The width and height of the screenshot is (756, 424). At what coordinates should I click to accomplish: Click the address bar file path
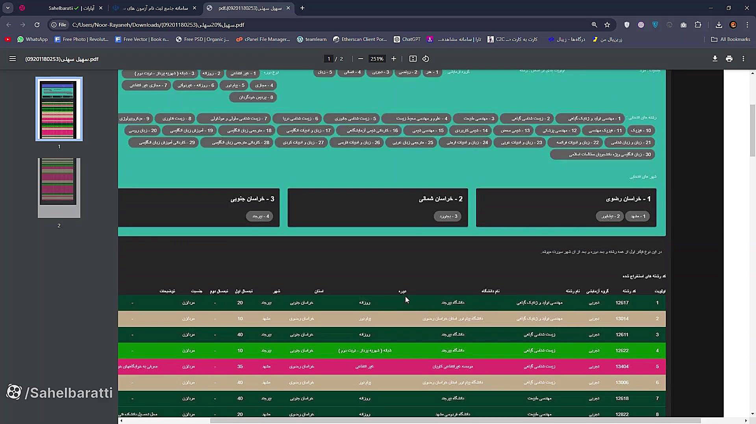[x=158, y=25]
